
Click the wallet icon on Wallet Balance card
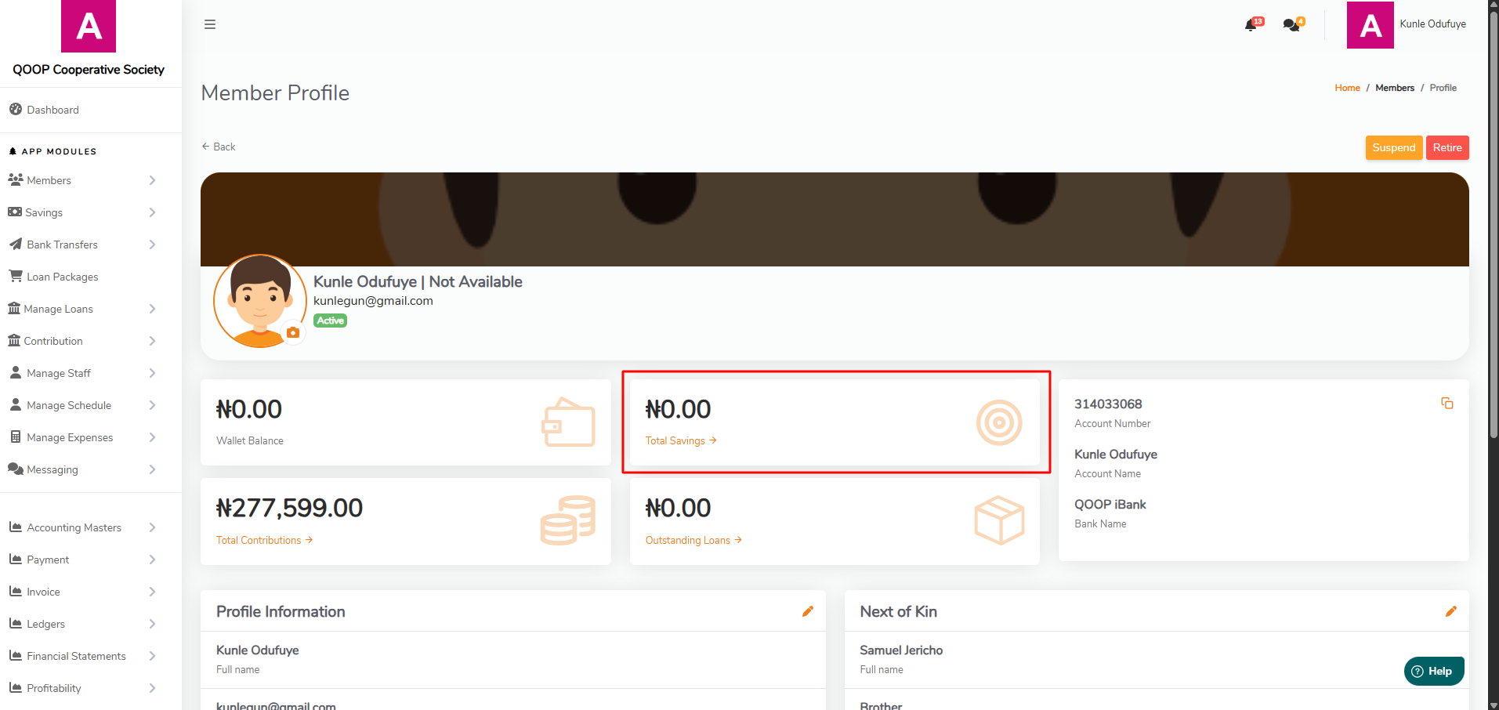click(568, 422)
